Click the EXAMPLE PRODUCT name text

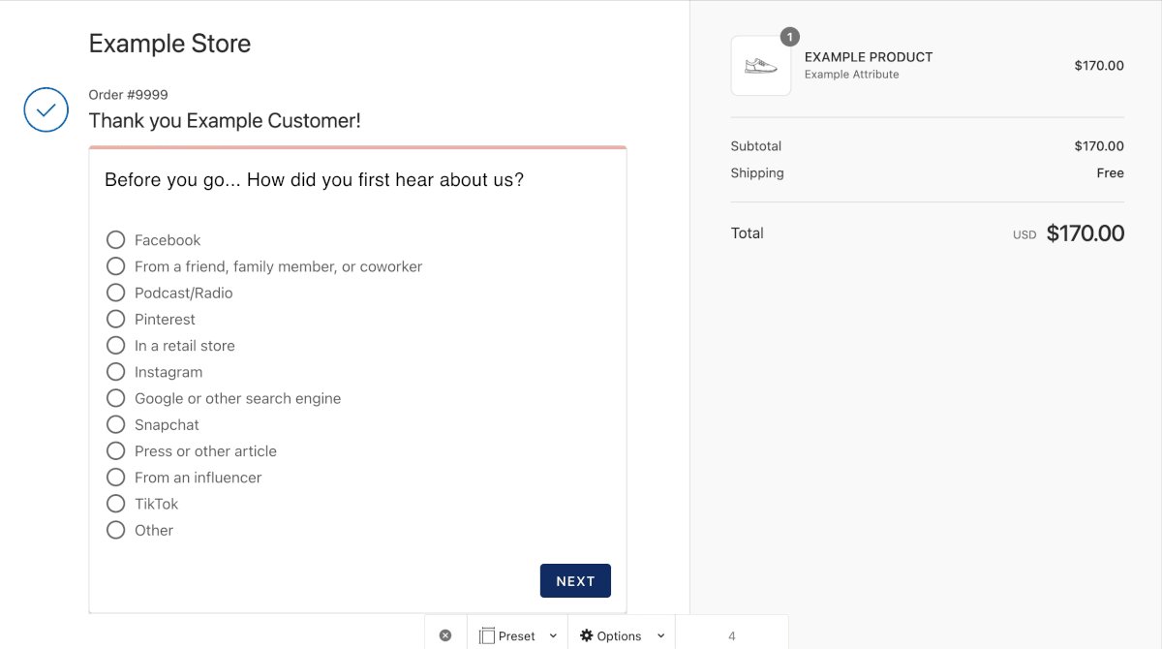click(x=869, y=57)
